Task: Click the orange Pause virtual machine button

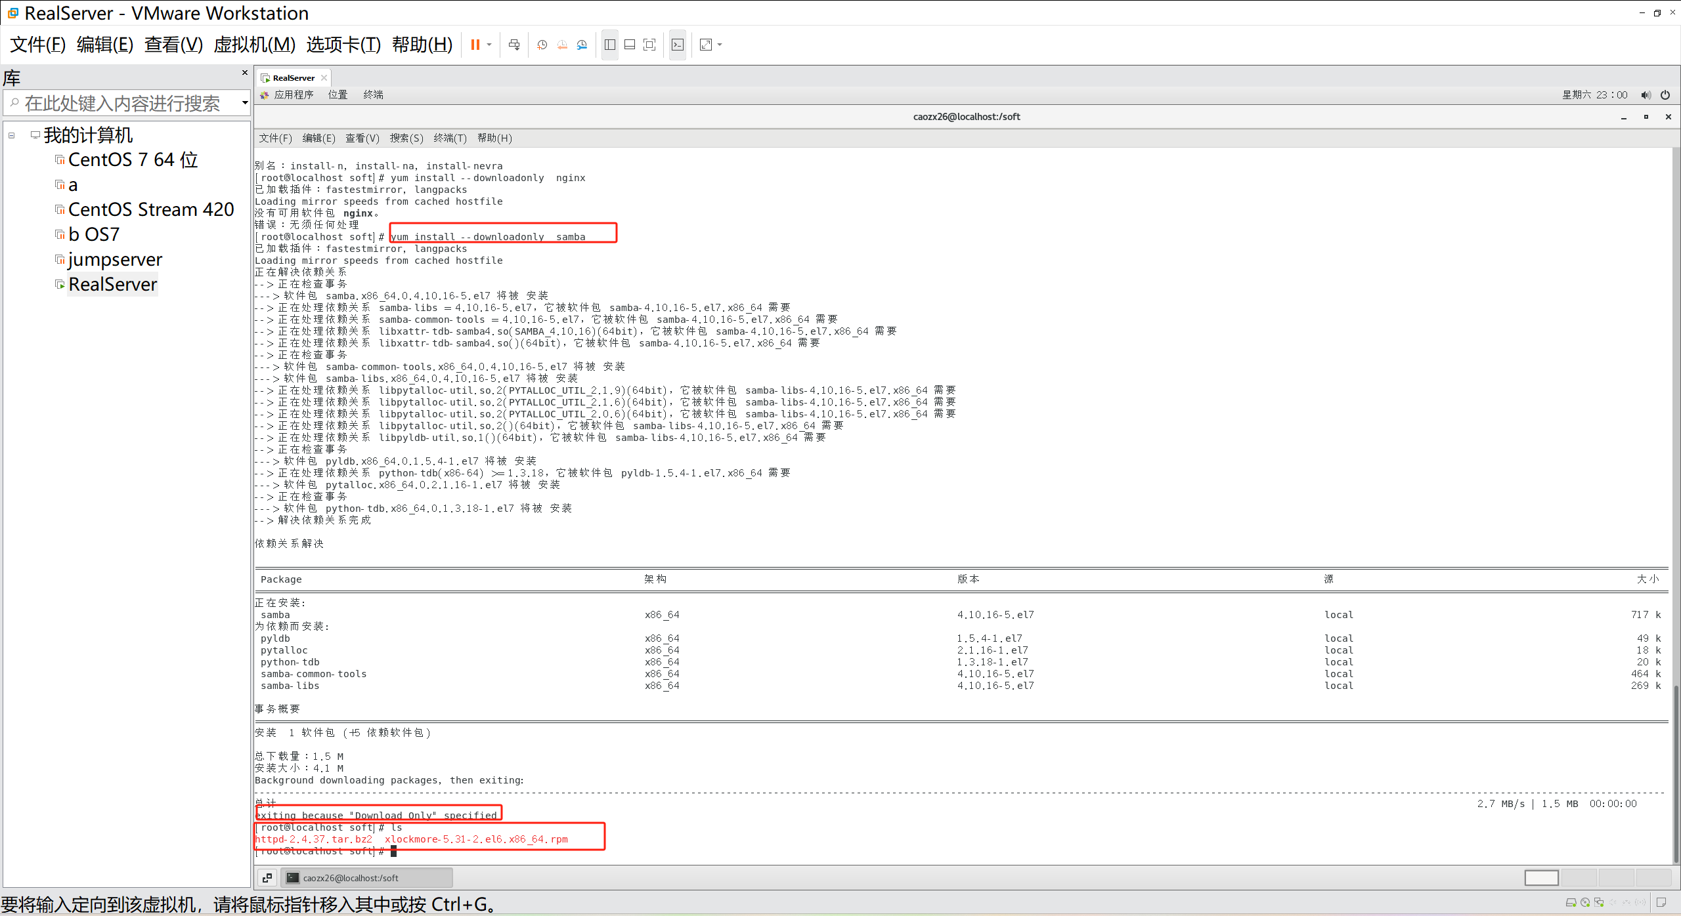Action: (475, 45)
